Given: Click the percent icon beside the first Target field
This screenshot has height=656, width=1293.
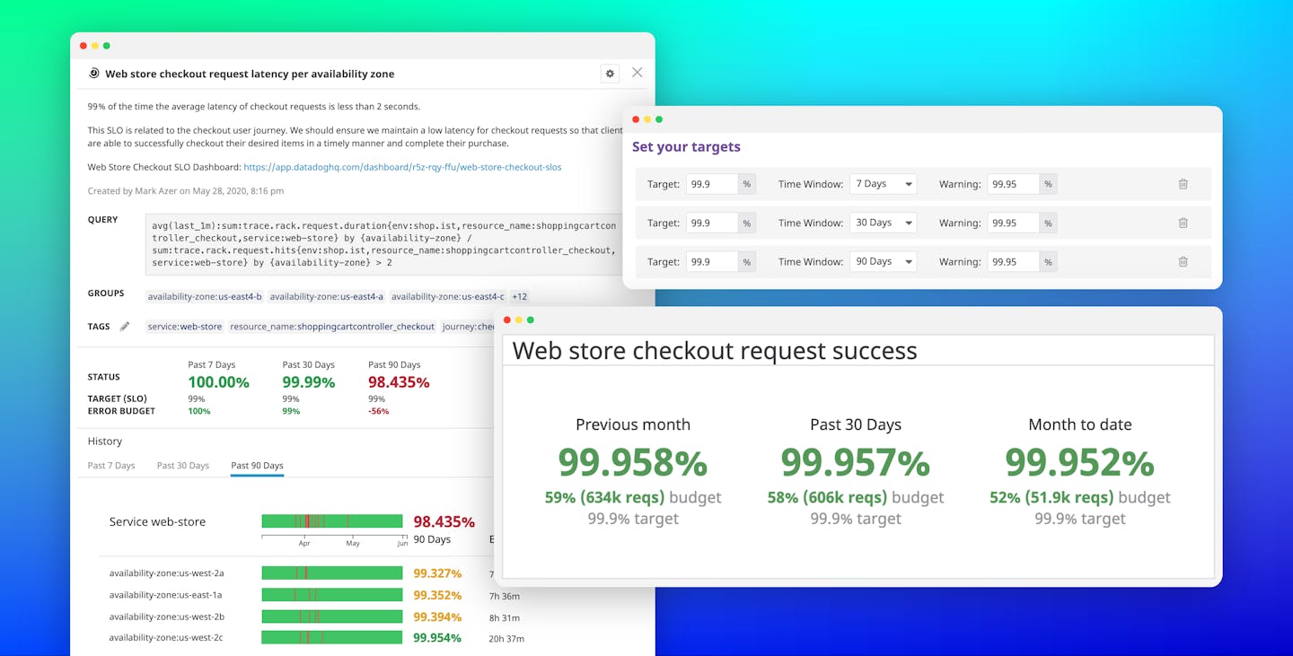Looking at the screenshot, I should tap(746, 183).
